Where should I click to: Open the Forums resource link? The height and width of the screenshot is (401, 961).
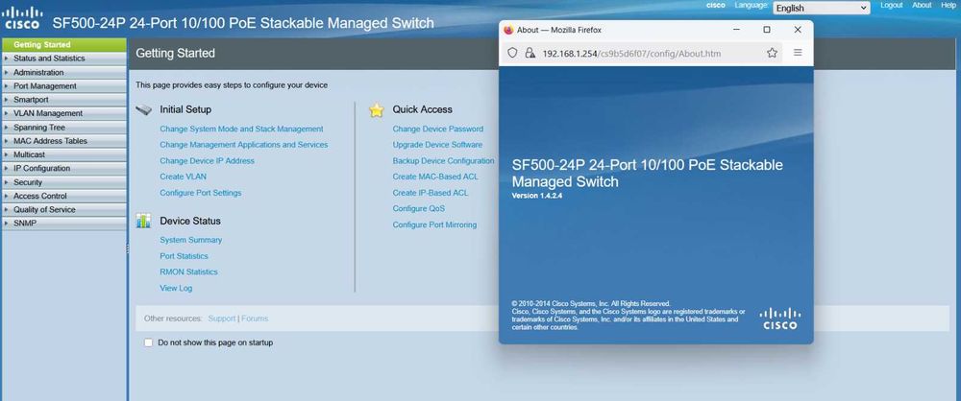pos(255,318)
